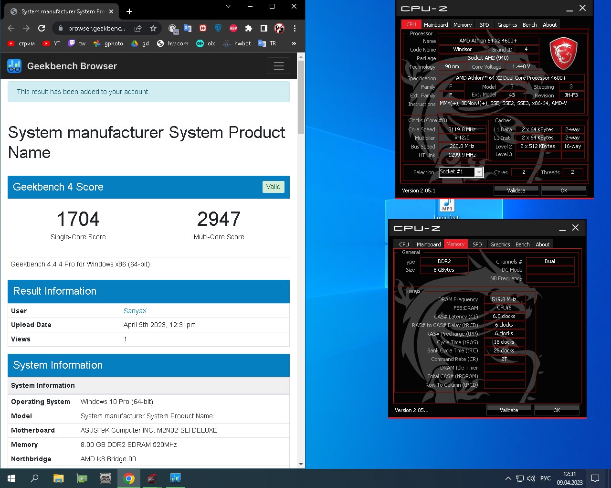Expand the Socket #1 selection dropdown
Image resolution: width=611 pixels, height=488 pixels.
click(479, 172)
